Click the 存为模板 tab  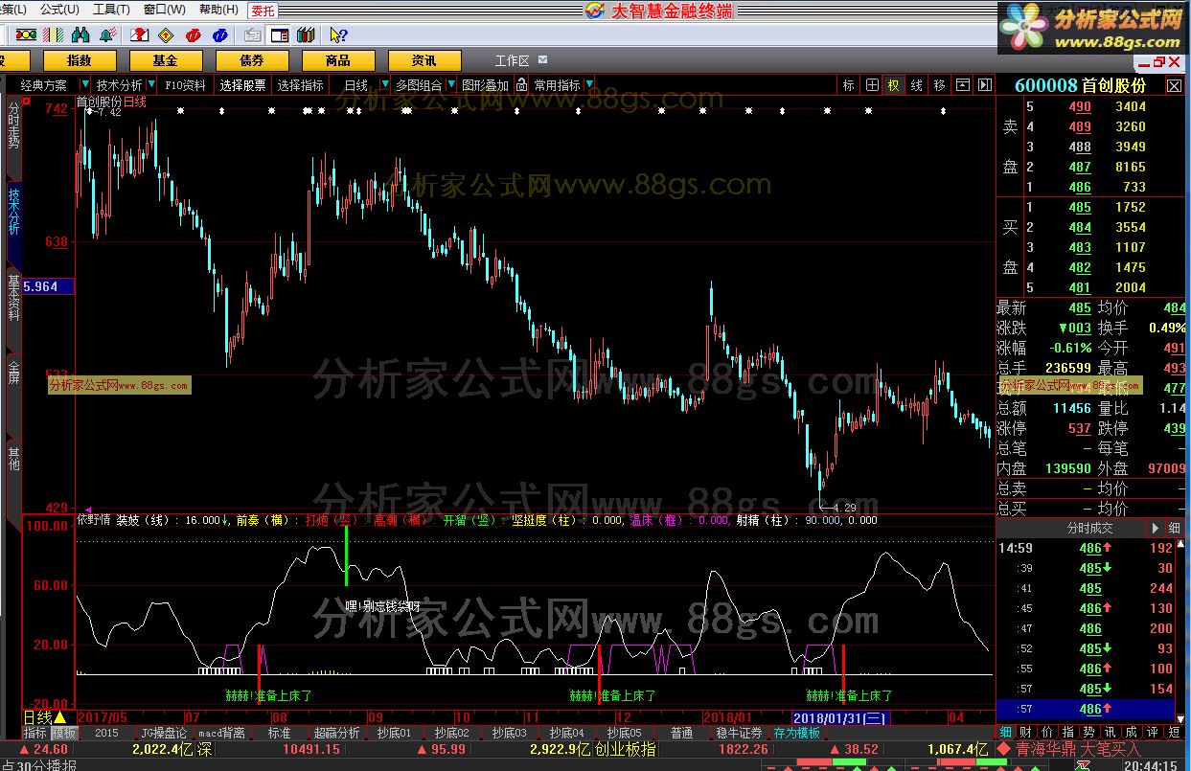tap(797, 733)
